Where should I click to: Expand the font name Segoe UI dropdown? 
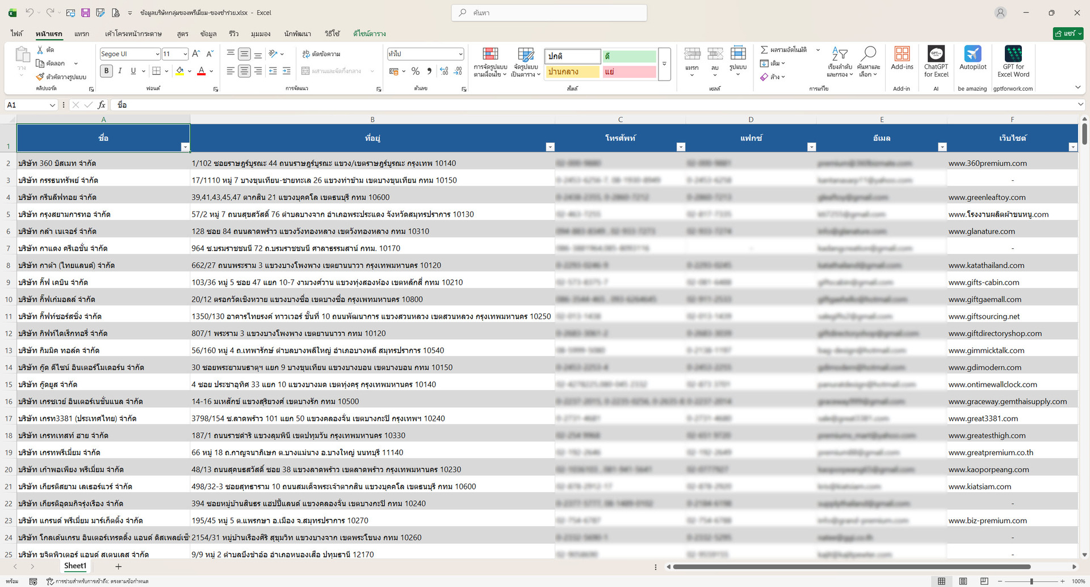point(157,54)
